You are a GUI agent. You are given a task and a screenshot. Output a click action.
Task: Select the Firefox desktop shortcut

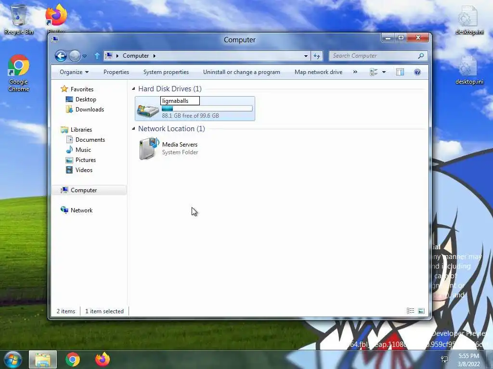tap(56, 18)
